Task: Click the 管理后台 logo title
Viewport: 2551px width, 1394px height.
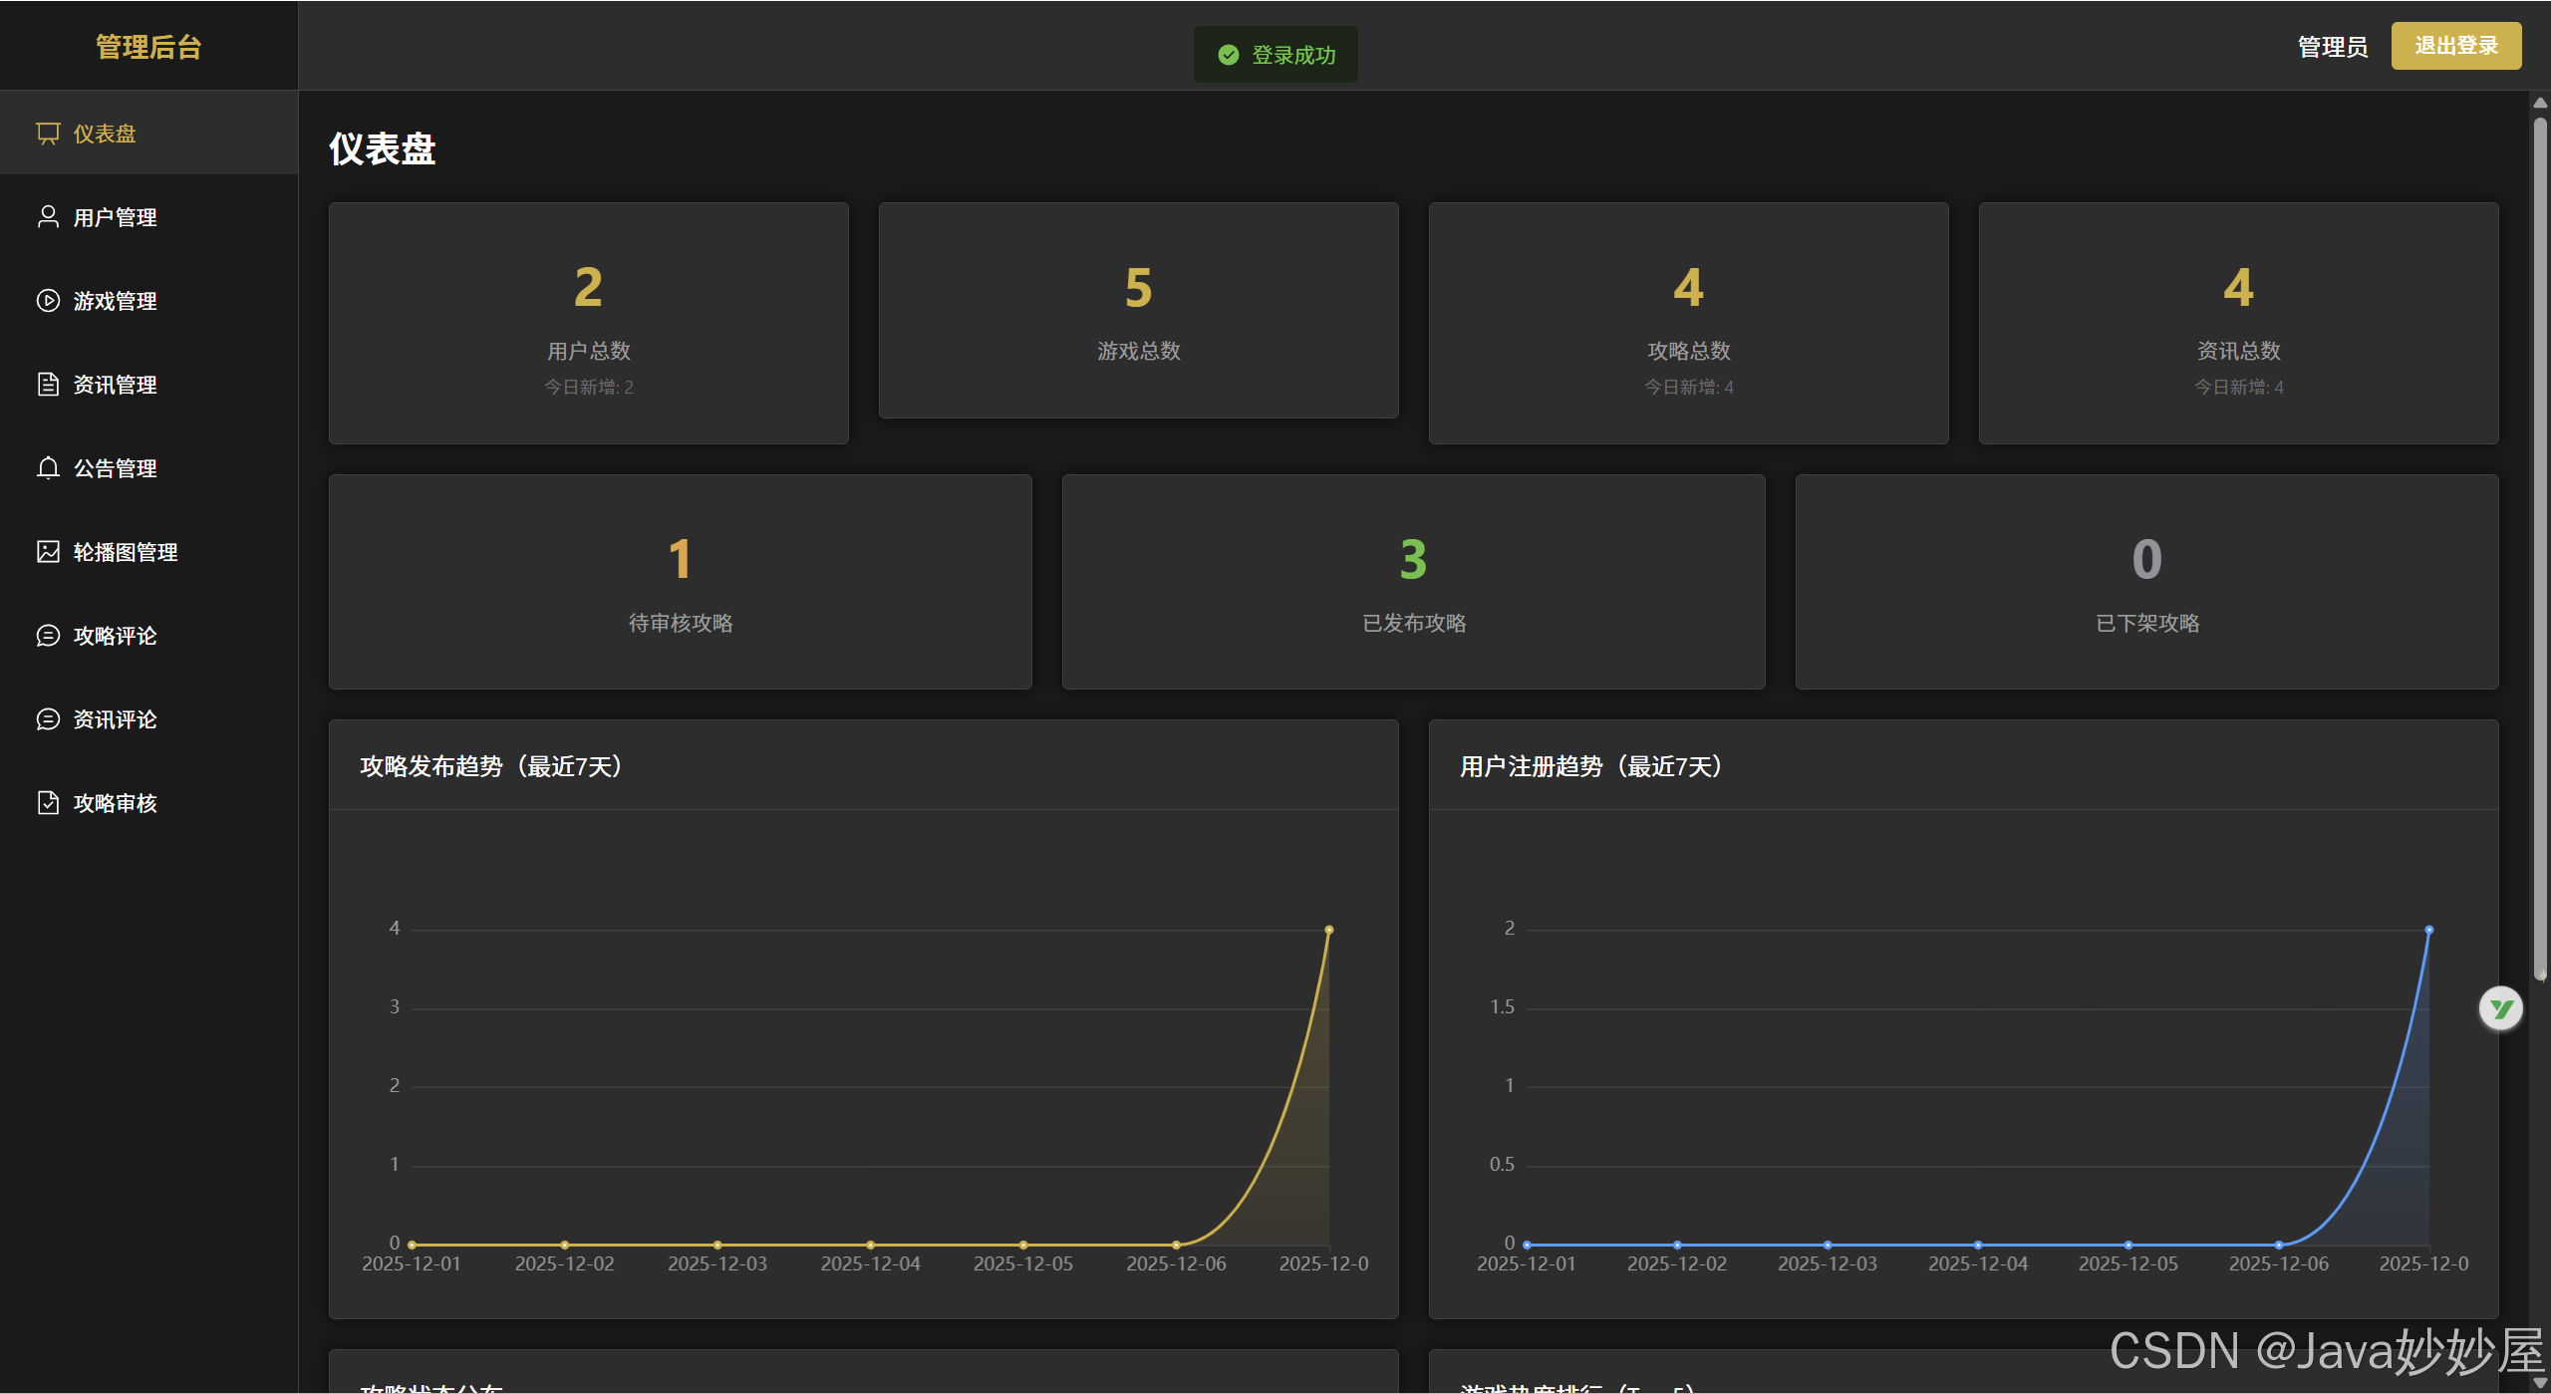Action: pyautogui.click(x=148, y=47)
